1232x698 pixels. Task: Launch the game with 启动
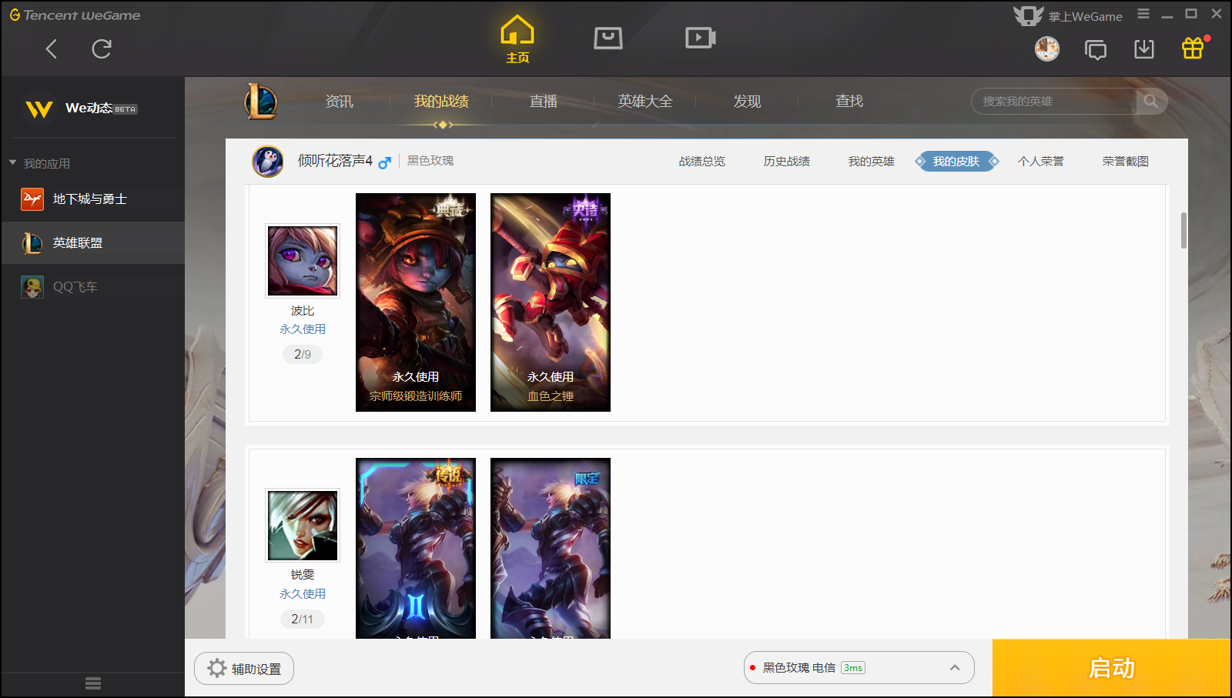pos(1112,668)
